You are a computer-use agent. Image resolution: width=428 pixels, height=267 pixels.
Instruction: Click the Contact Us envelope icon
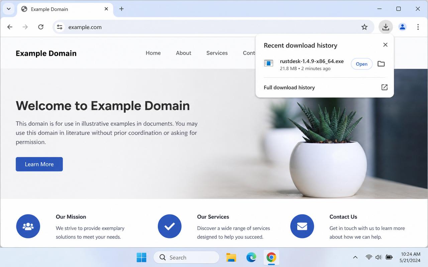click(x=302, y=226)
